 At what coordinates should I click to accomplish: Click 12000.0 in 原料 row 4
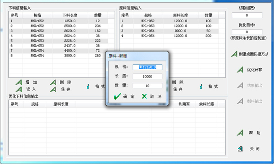click(180, 36)
